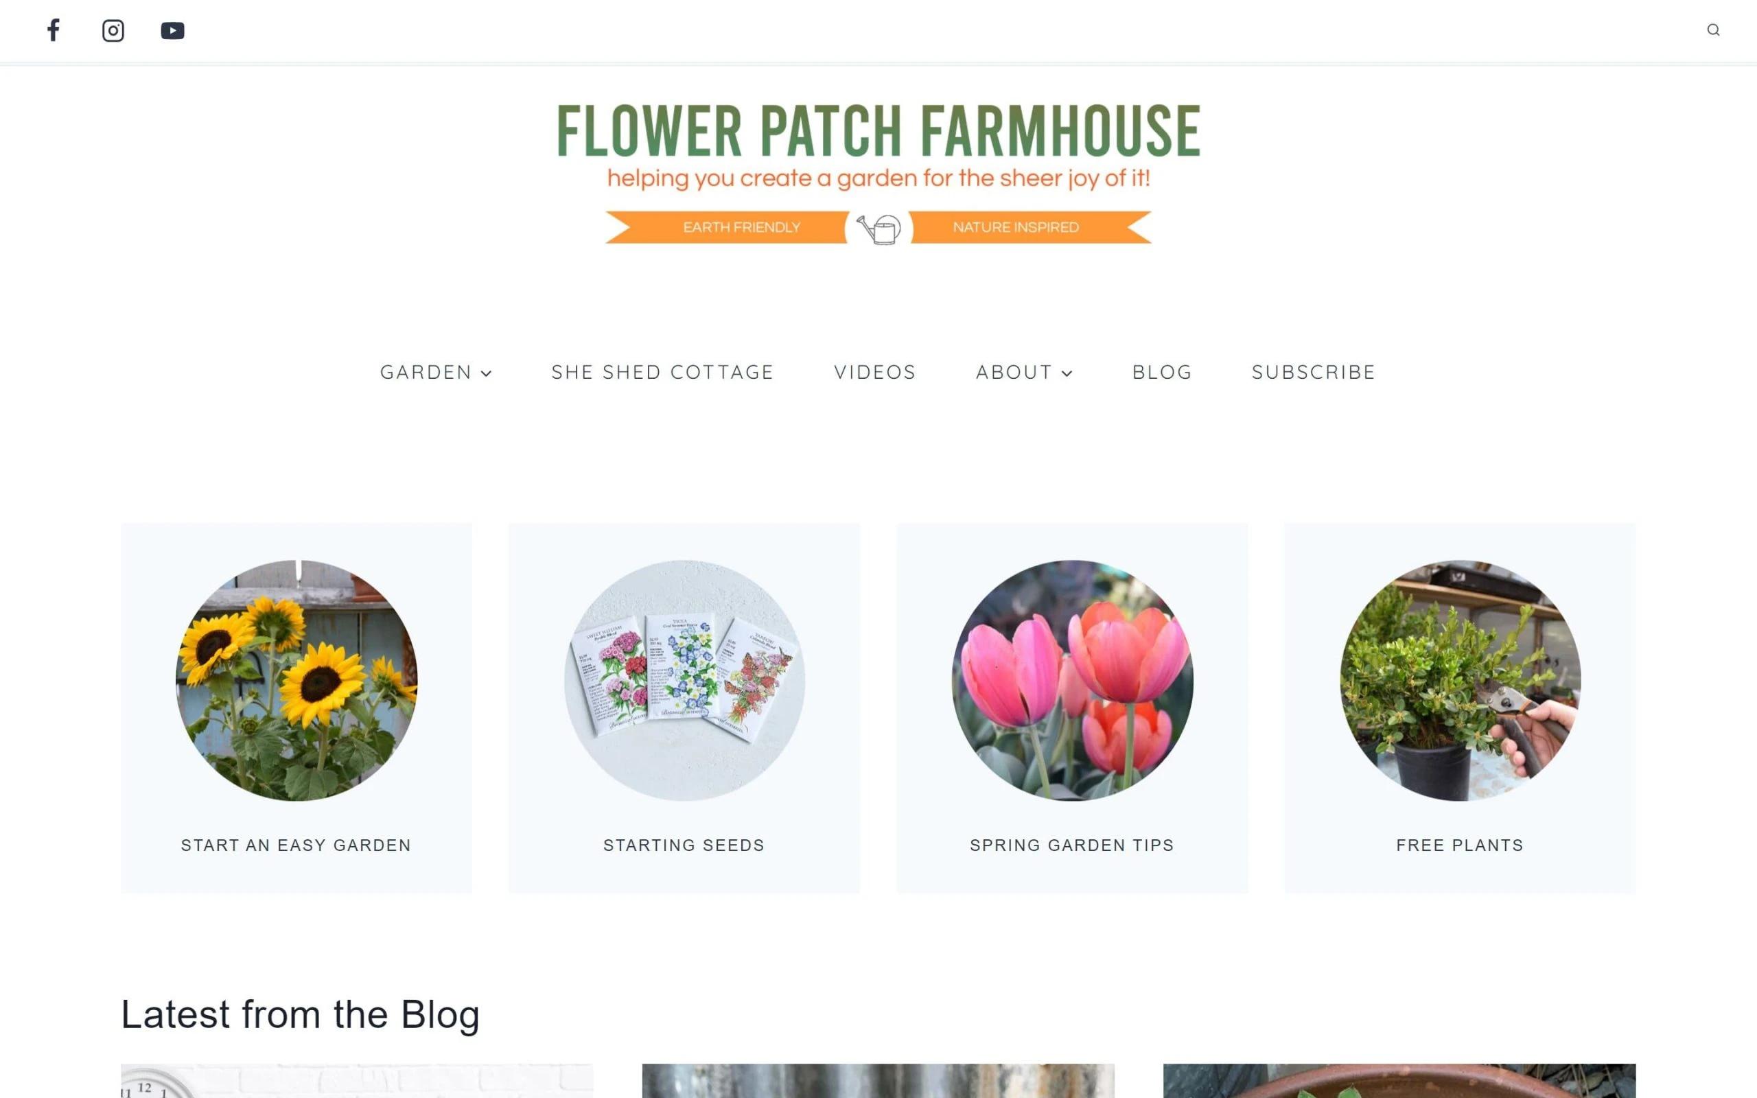Expand the Garden menu chevron

(x=487, y=373)
